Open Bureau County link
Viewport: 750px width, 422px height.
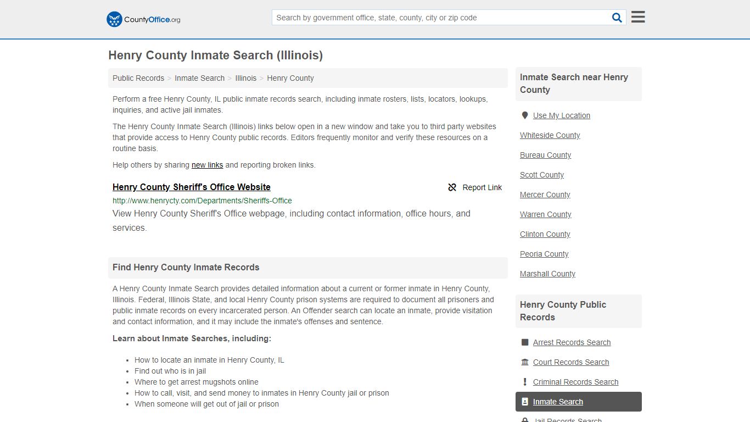(545, 155)
